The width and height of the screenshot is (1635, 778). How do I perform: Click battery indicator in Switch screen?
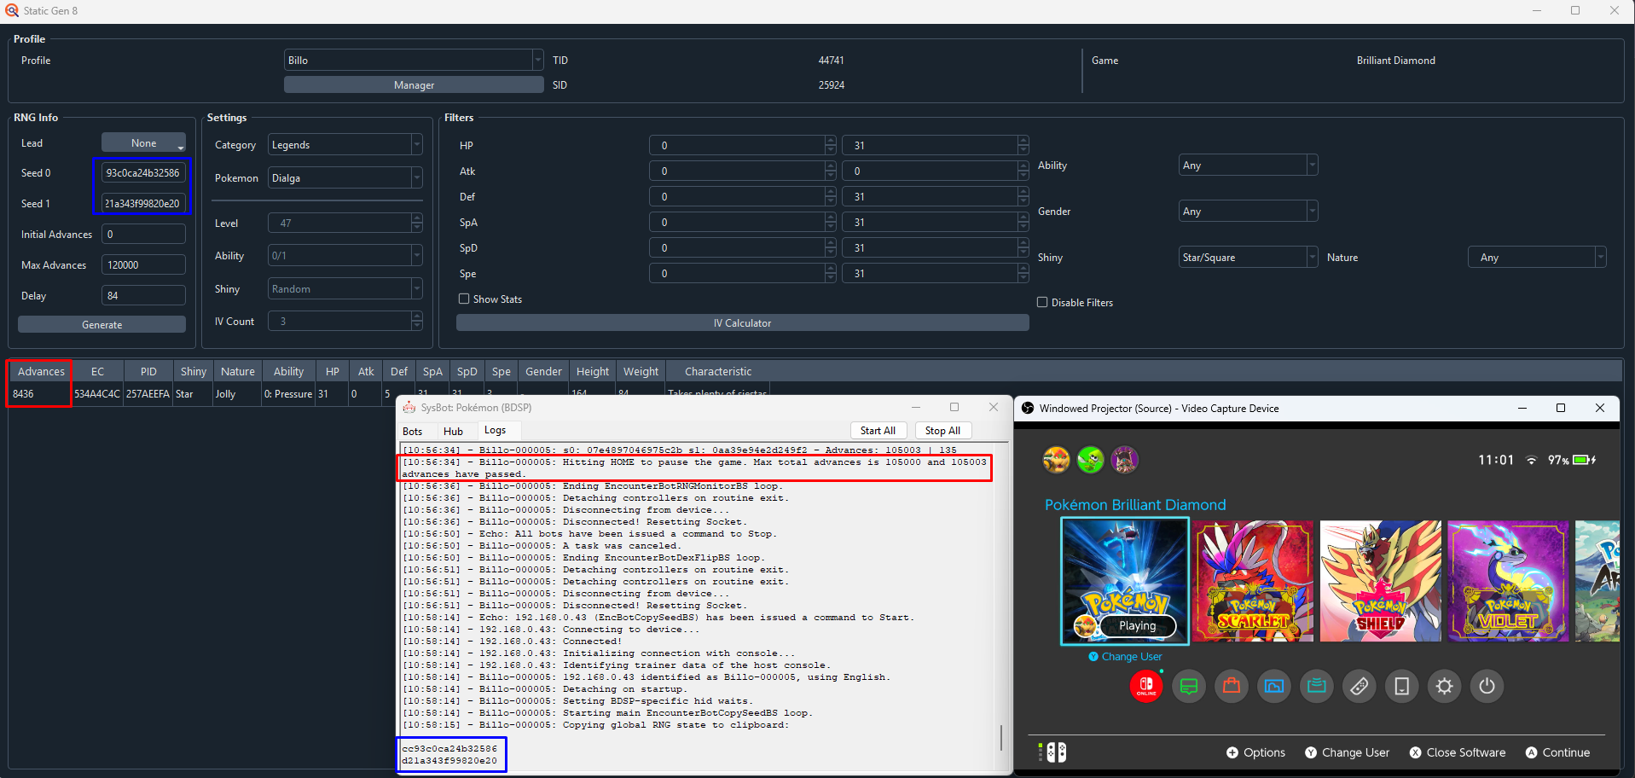(x=1585, y=460)
